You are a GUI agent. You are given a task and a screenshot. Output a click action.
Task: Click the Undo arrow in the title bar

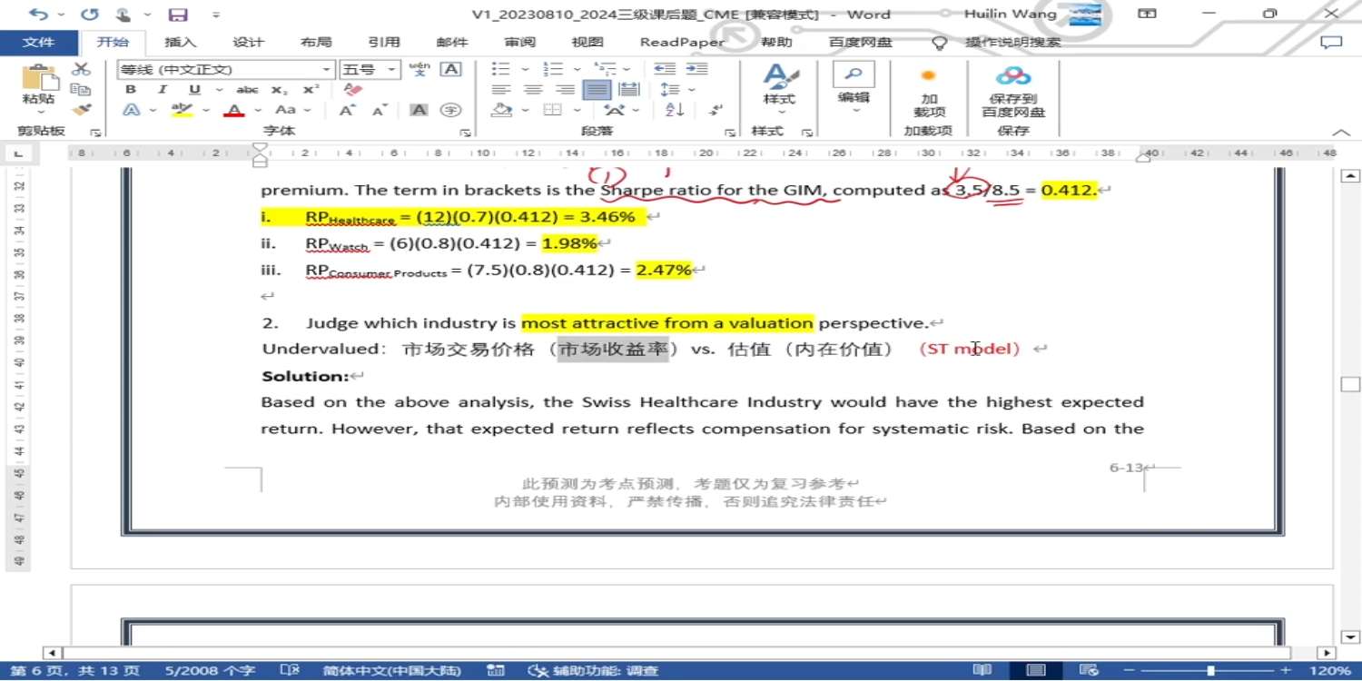38,15
